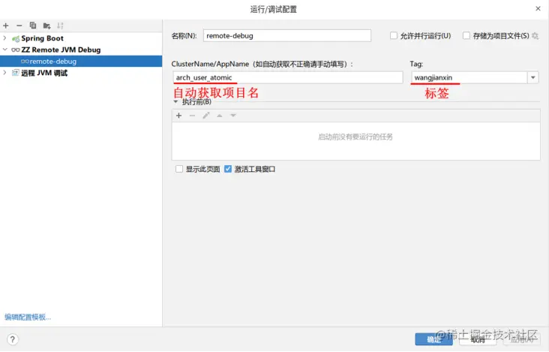This screenshot has height=352, width=549.
Task: Copy the selected configuration
Action: point(33,26)
